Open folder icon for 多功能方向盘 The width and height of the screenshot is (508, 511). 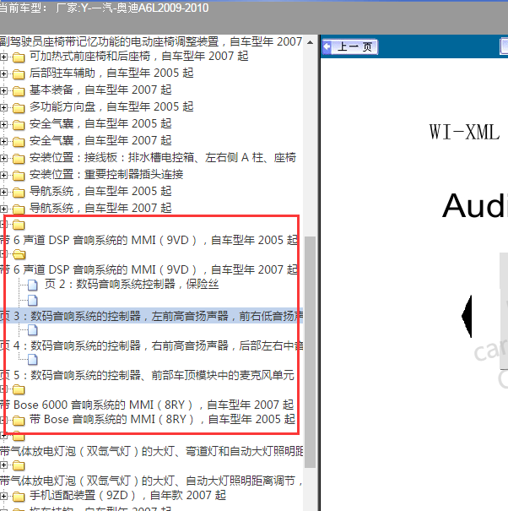point(19,108)
